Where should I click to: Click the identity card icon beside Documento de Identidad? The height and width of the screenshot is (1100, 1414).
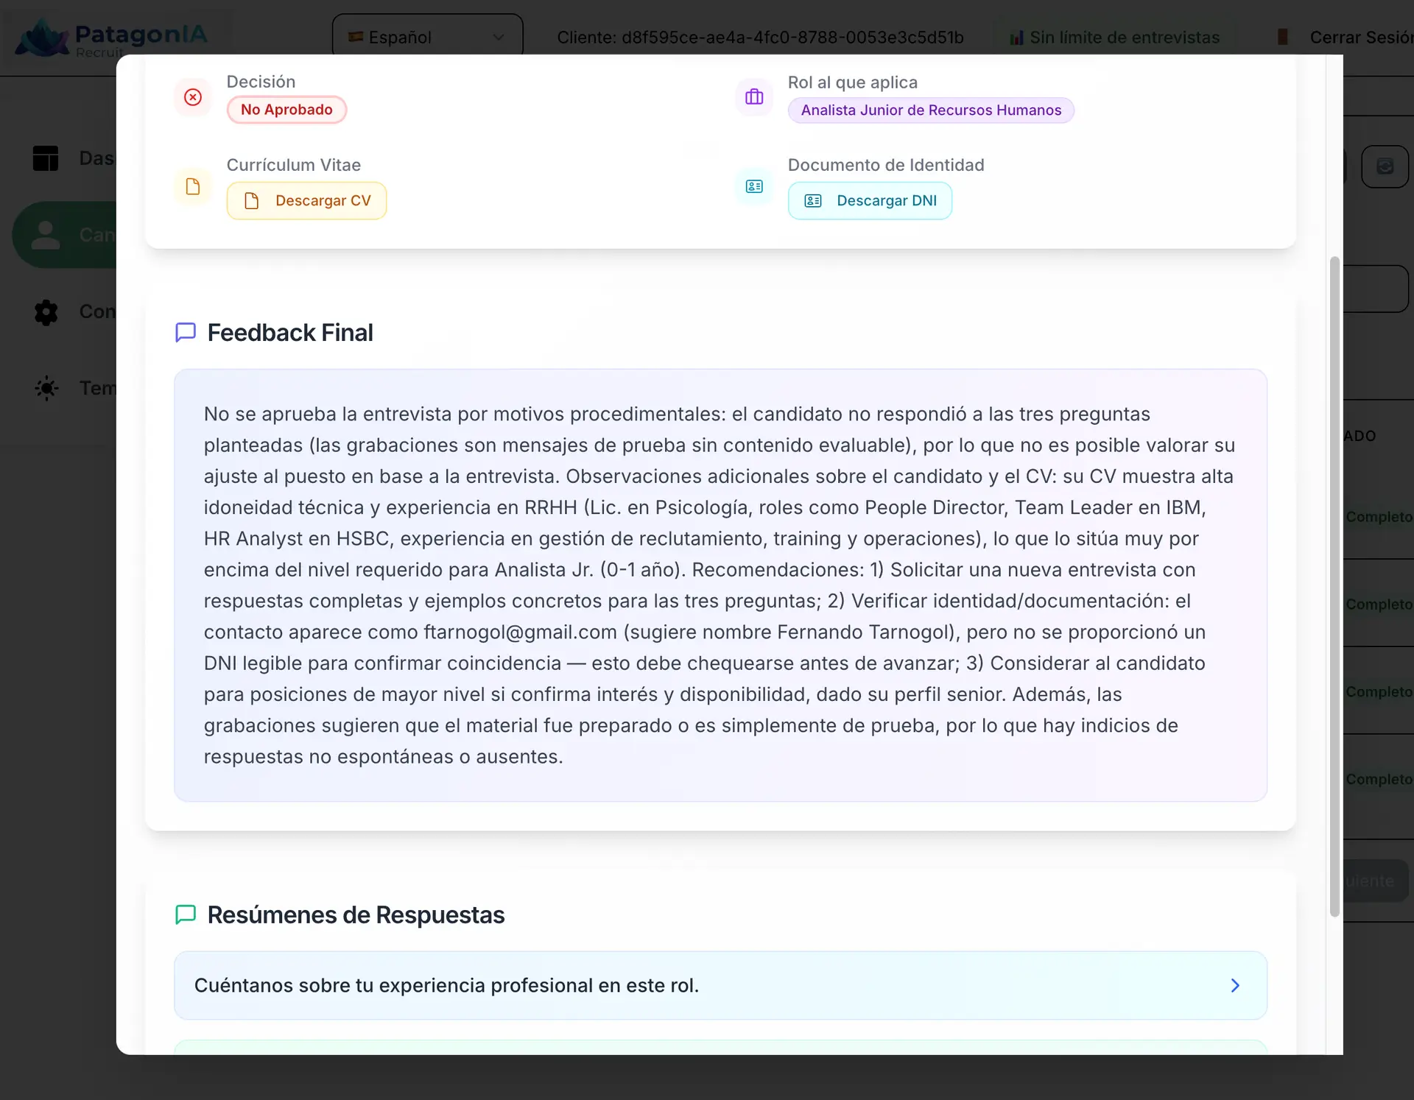point(754,187)
